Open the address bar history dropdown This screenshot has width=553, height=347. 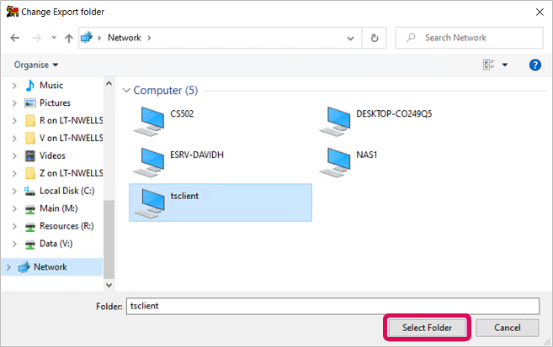[x=350, y=38]
